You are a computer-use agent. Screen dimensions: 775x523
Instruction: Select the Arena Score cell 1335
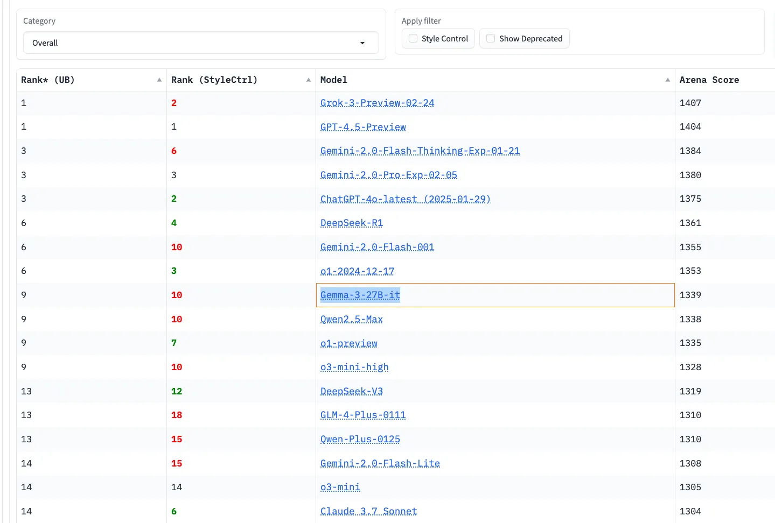pos(690,343)
